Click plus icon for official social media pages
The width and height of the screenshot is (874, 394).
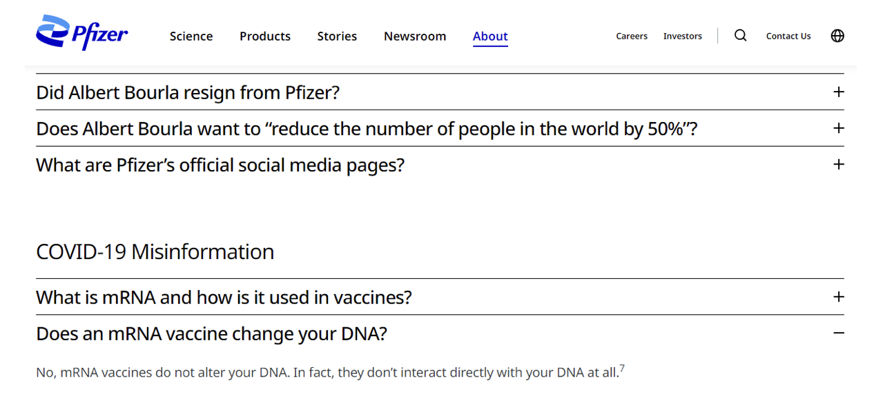click(x=839, y=165)
